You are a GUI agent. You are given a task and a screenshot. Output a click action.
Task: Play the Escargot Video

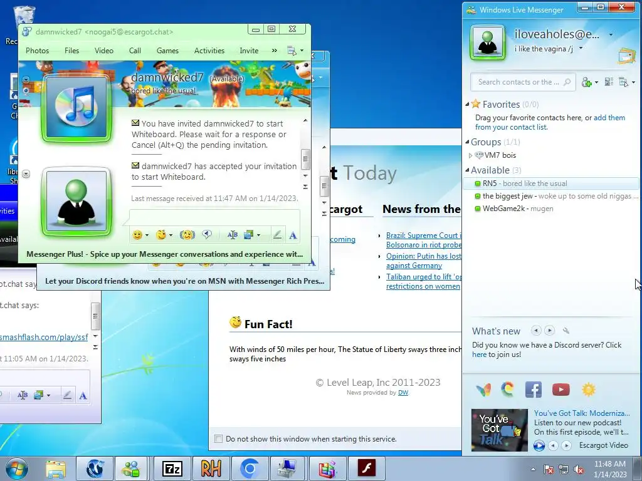pos(539,445)
